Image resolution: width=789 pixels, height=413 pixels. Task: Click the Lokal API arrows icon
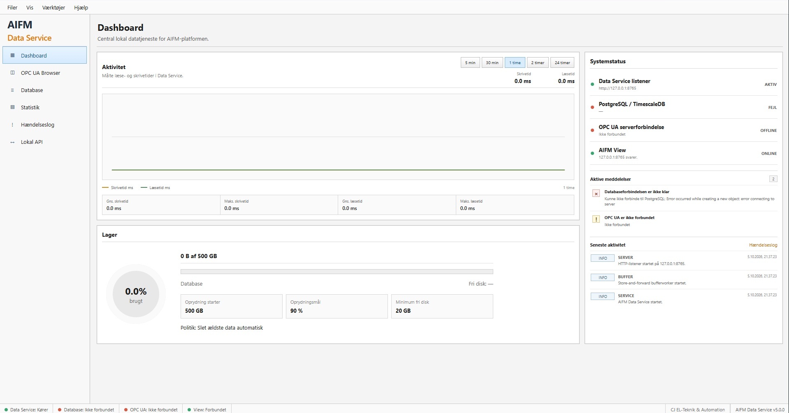pos(12,142)
